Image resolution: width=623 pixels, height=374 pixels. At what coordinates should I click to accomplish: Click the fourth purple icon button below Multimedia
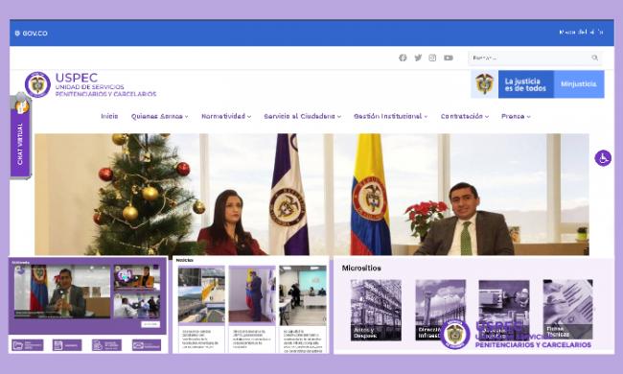tap(147, 345)
